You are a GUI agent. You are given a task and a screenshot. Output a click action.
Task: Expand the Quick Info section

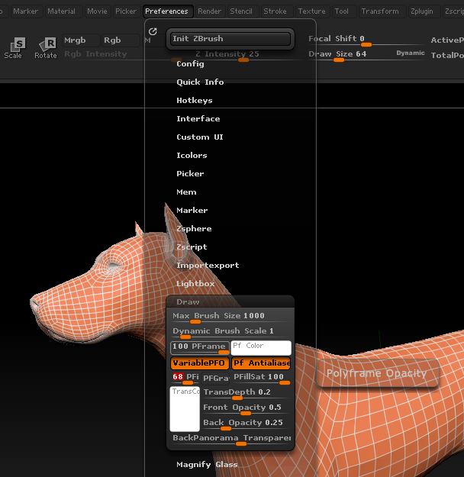pos(200,82)
